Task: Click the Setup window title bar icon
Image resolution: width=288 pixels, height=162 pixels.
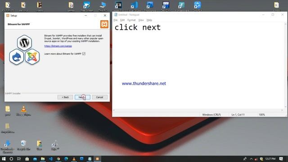Action: click(8, 16)
